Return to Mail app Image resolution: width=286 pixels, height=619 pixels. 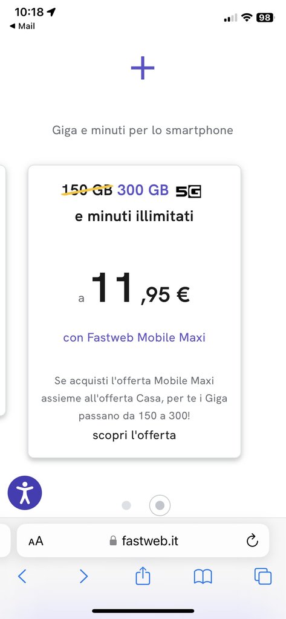(22, 26)
